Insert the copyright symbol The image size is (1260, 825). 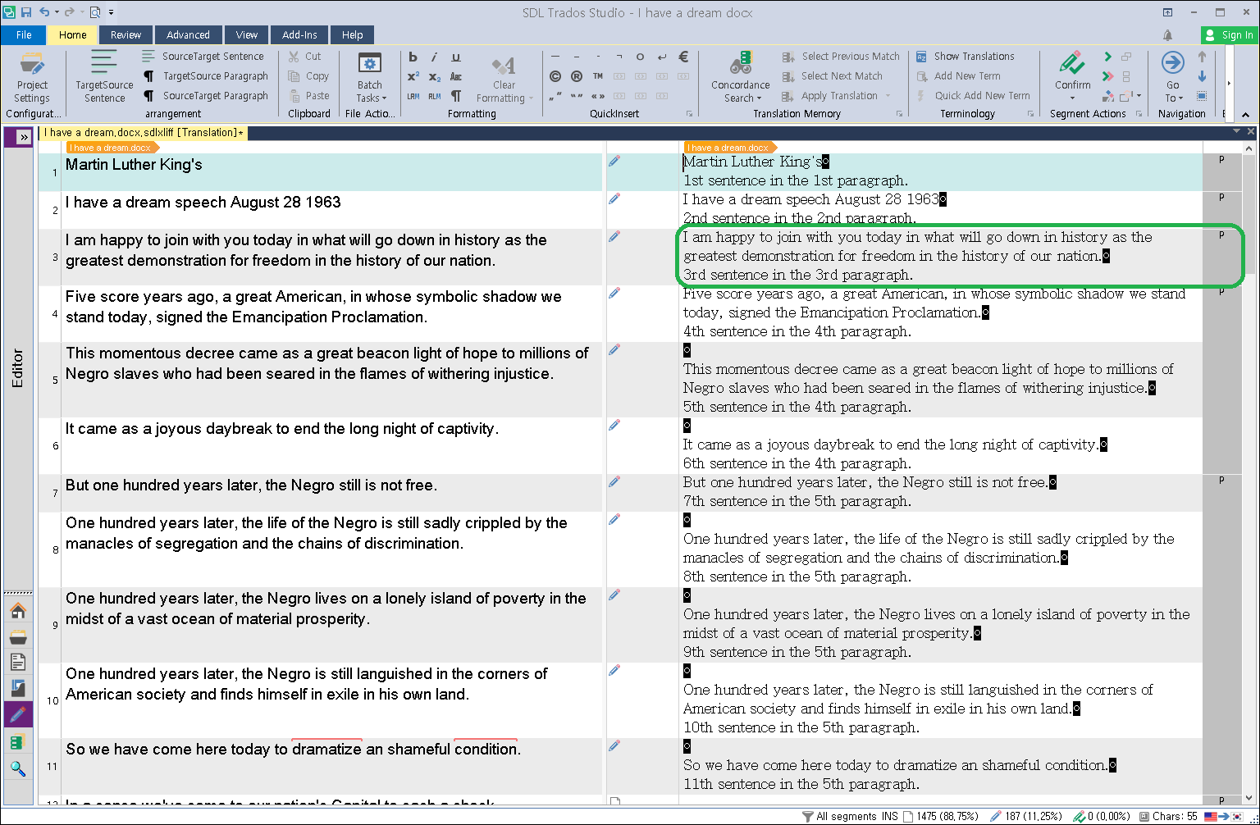555,76
